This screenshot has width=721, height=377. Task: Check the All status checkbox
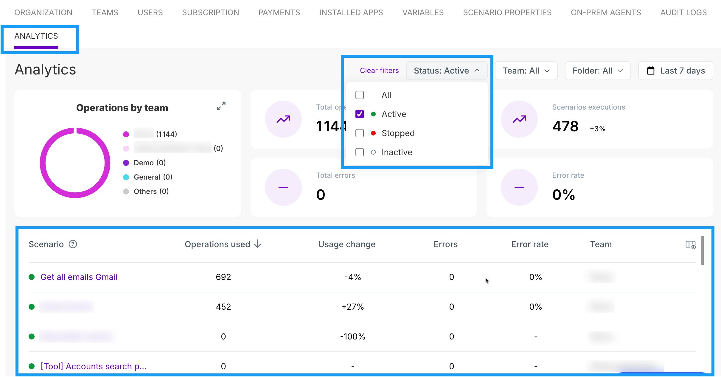[360, 95]
